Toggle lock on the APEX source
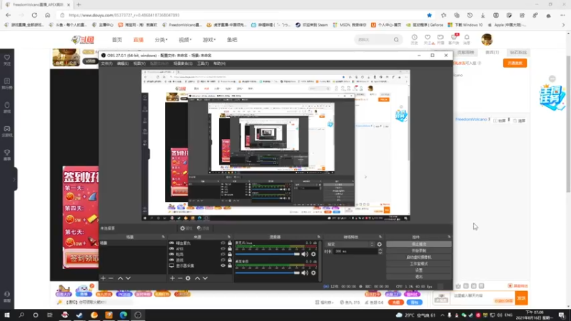Viewport: 571px width, 321px height. [x=230, y=248]
